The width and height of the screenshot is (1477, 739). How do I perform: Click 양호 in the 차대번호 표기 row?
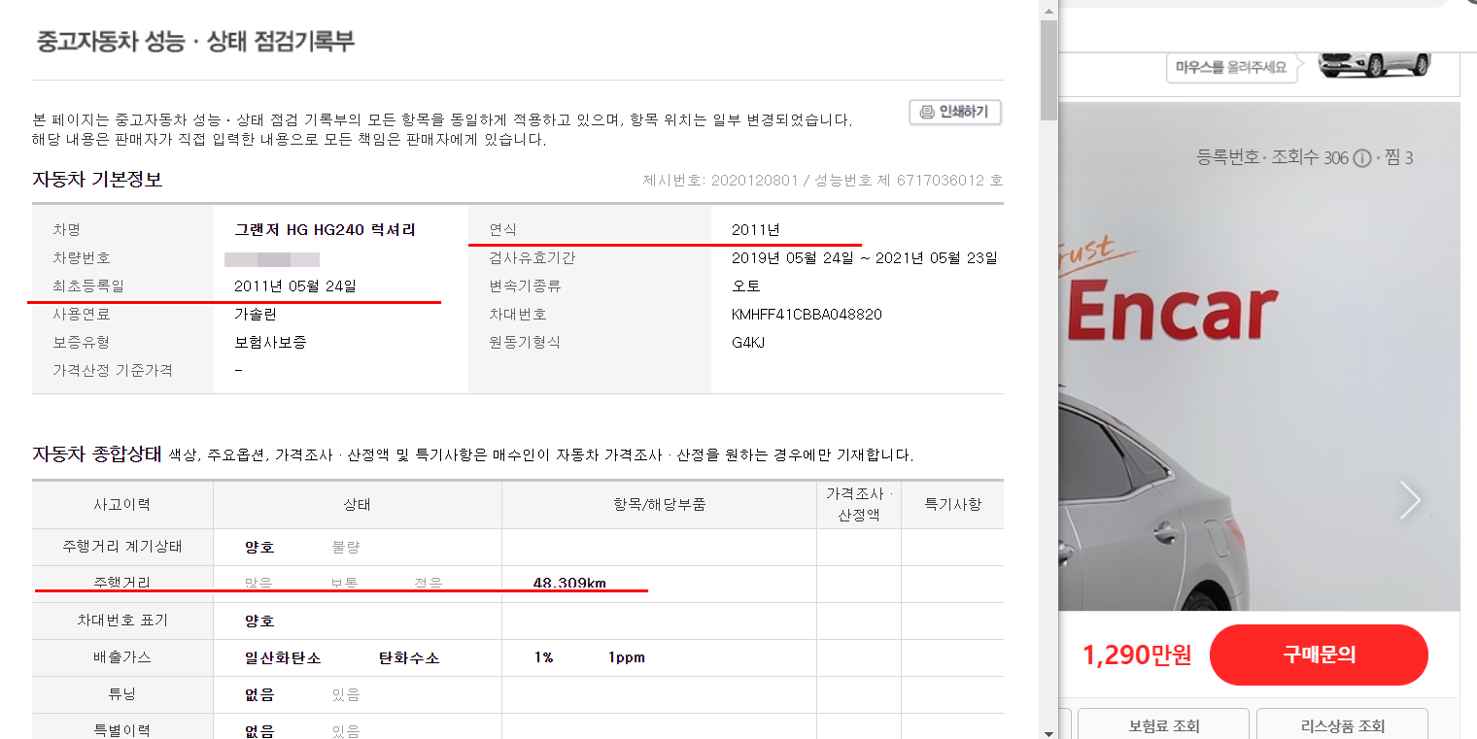259,621
